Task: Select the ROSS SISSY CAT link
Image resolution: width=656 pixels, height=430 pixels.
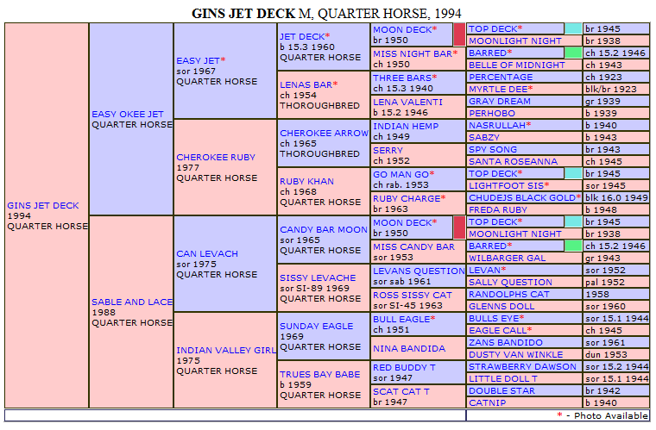Action: coord(413,296)
